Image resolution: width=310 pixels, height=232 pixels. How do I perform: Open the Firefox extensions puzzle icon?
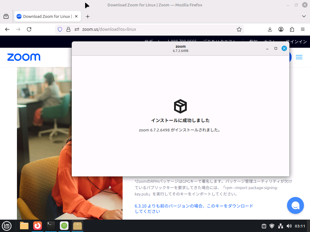pyautogui.click(x=292, y=29)
